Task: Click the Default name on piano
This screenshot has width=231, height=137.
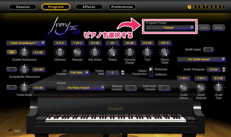Action: coord(115,109)
